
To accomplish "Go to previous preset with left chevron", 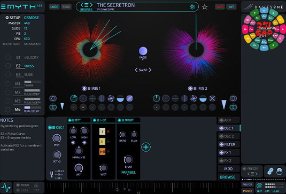I will point(82,5).
